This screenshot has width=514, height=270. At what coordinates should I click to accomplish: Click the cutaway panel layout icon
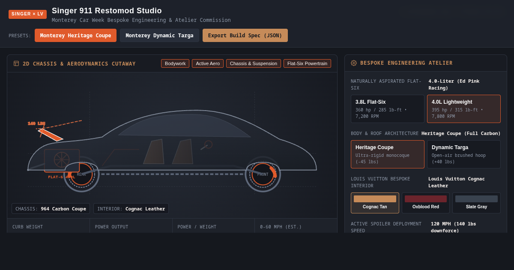16,63
